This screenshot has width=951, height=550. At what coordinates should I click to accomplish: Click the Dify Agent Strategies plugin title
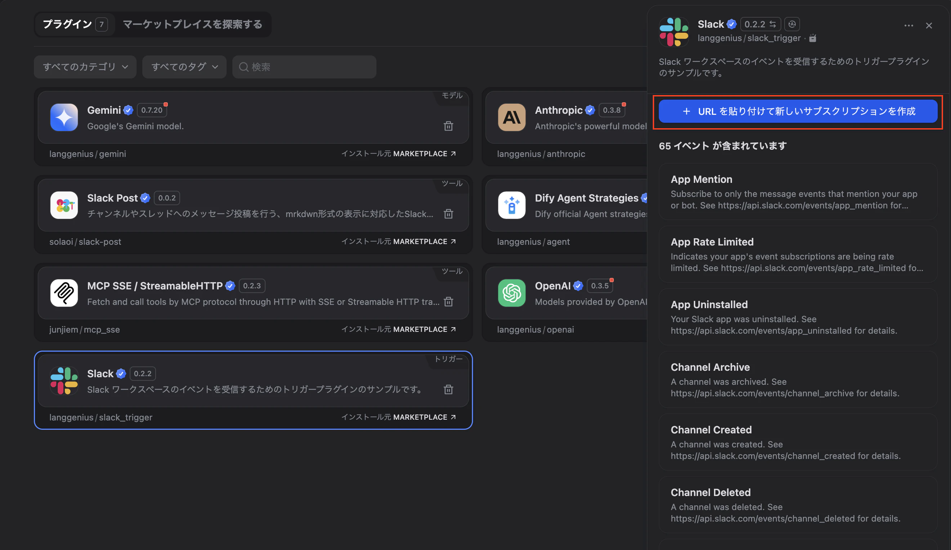(587, 198)
